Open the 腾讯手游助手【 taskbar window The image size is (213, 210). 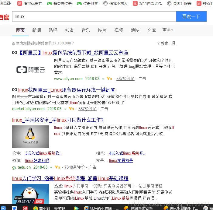[x=180, y=208]
